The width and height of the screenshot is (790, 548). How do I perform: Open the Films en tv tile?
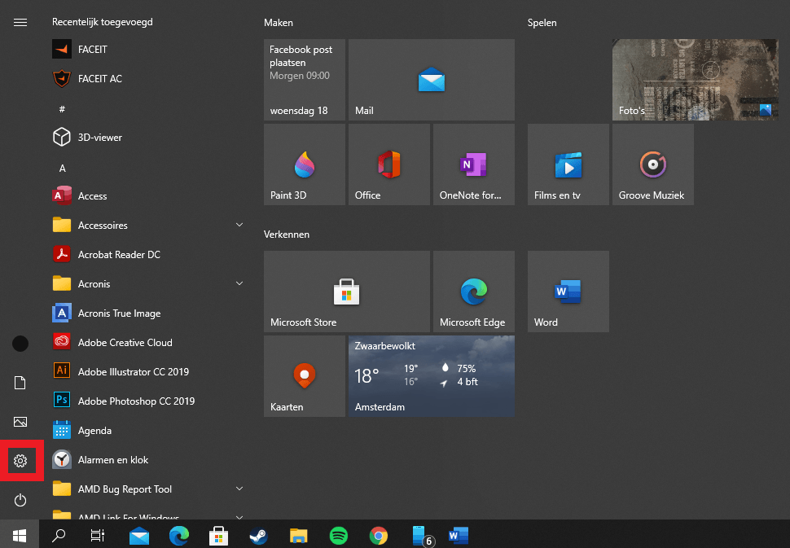pyautogui.click(x=568, y=164)
